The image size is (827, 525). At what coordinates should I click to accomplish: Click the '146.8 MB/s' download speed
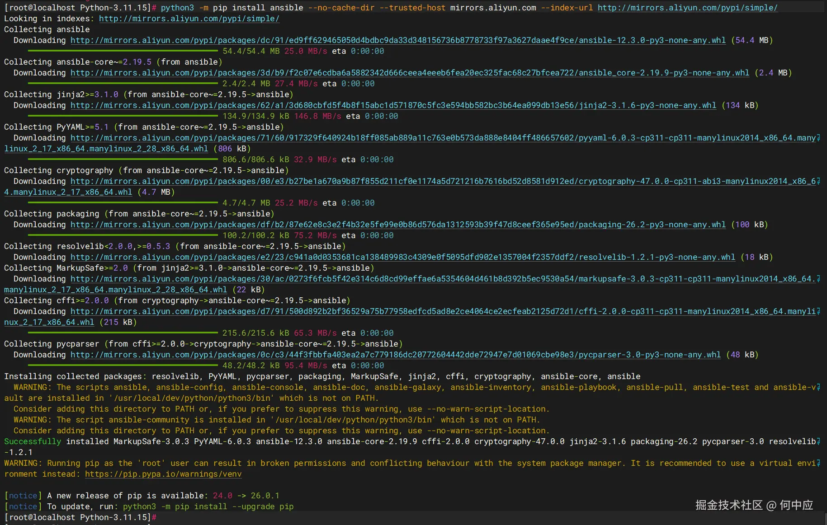[317, 116]
